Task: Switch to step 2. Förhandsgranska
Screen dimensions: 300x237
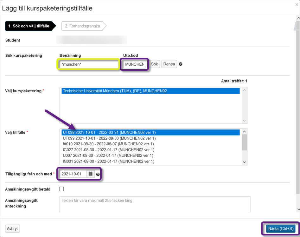Action: tap(83, 26)
